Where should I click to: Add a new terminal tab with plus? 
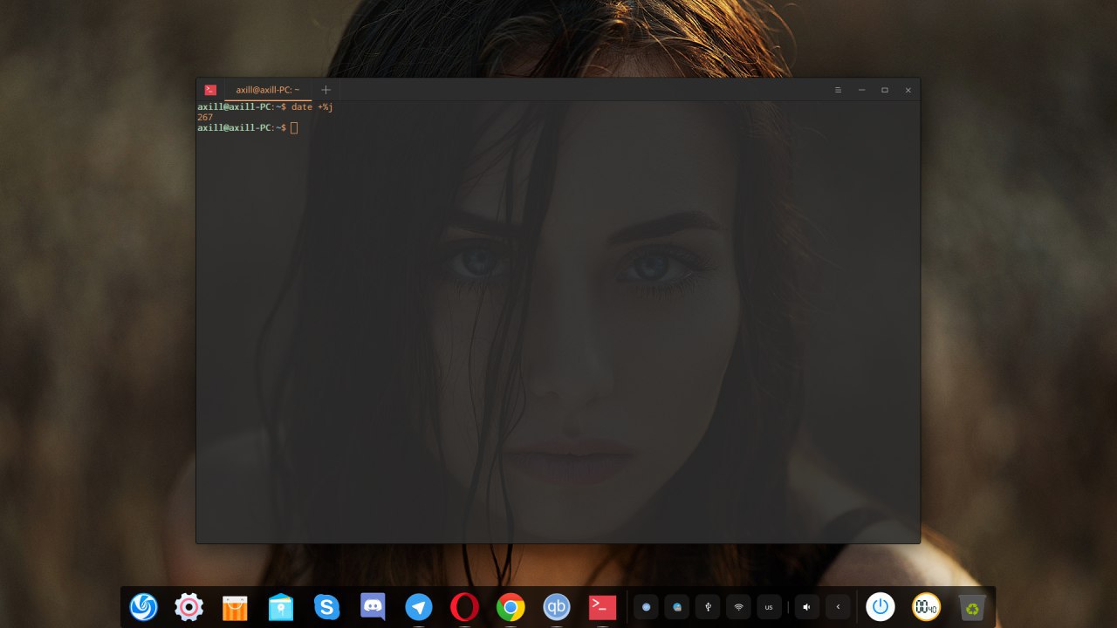click(326, 90)
